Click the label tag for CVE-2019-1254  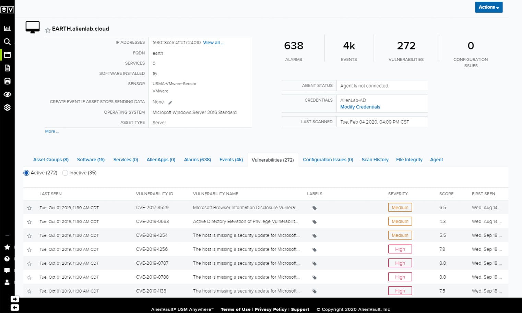point(315,236)
